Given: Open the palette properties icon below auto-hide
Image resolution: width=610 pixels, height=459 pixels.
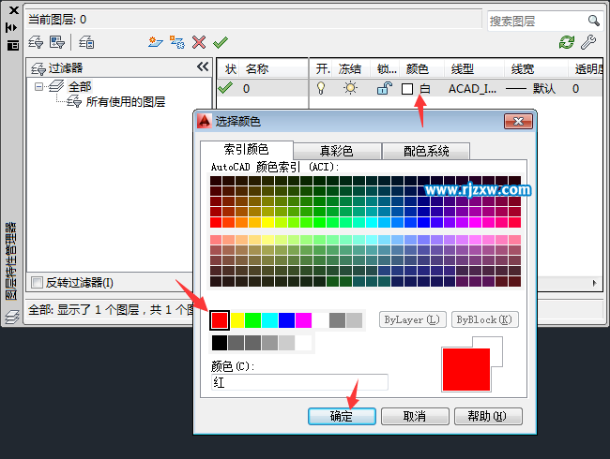Looking at the screenshot, I should (x=12, y=46).
